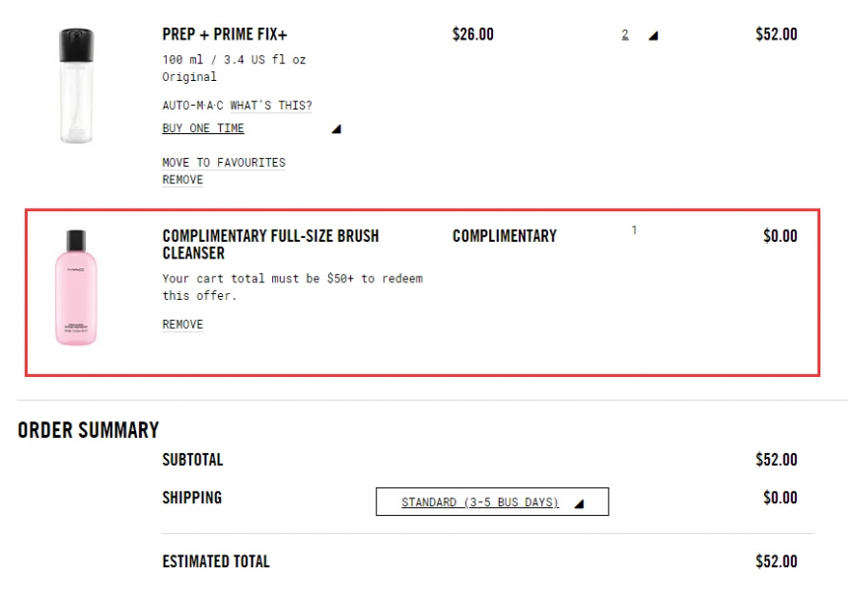848x593 pixels.
Task: Click the cart total $50+ offer text
Action: pos(292,287)
